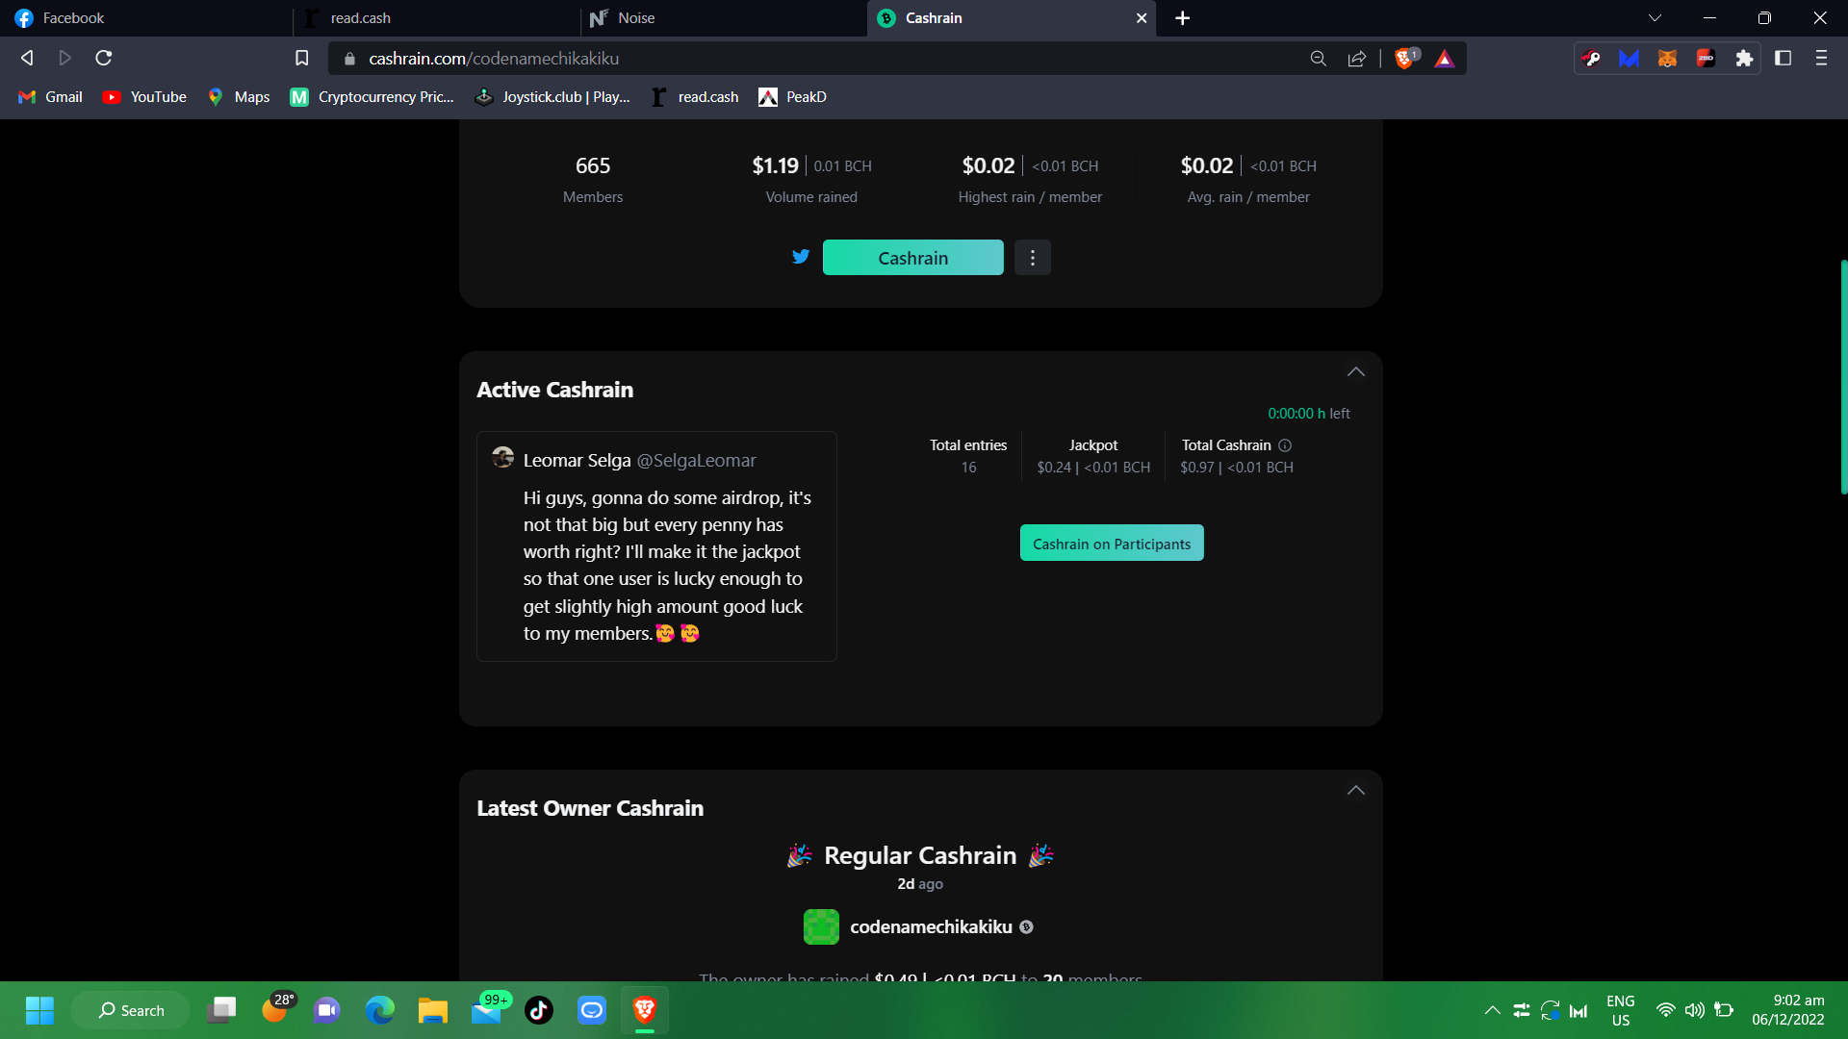Image resolution: width=1848 pixels, height=1039 pixels.
Task: Collapse the Latest Owner Cashrain section
Action: (x=1356, y=791)
